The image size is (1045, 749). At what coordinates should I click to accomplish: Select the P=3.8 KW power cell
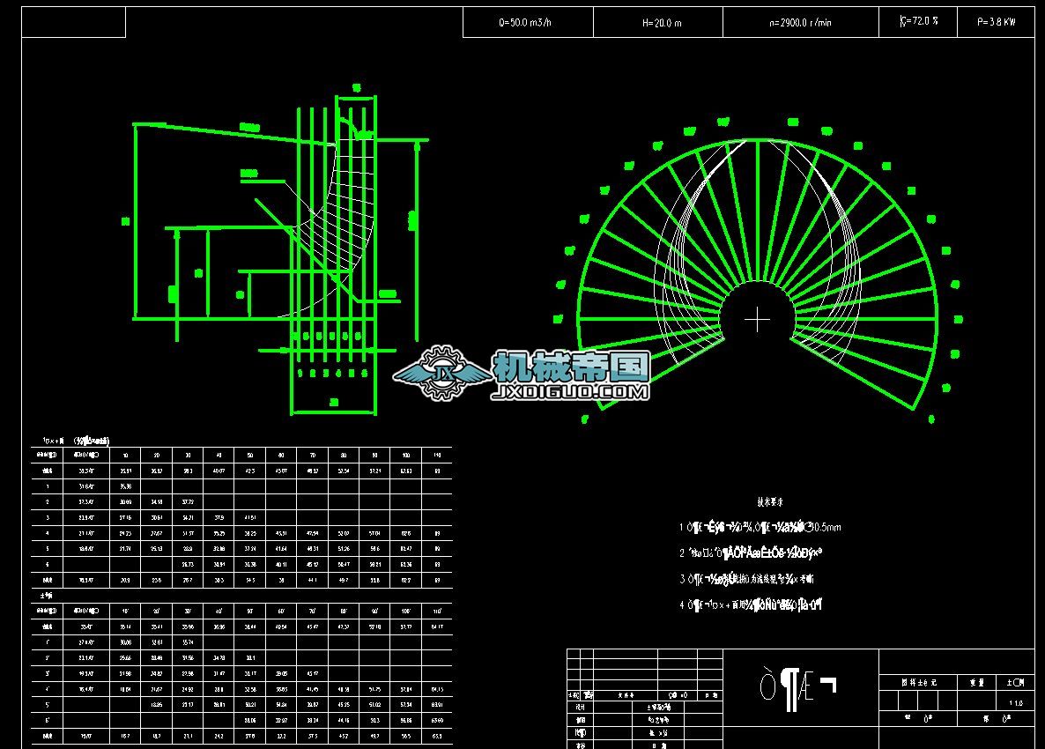[x=996, y=22]
